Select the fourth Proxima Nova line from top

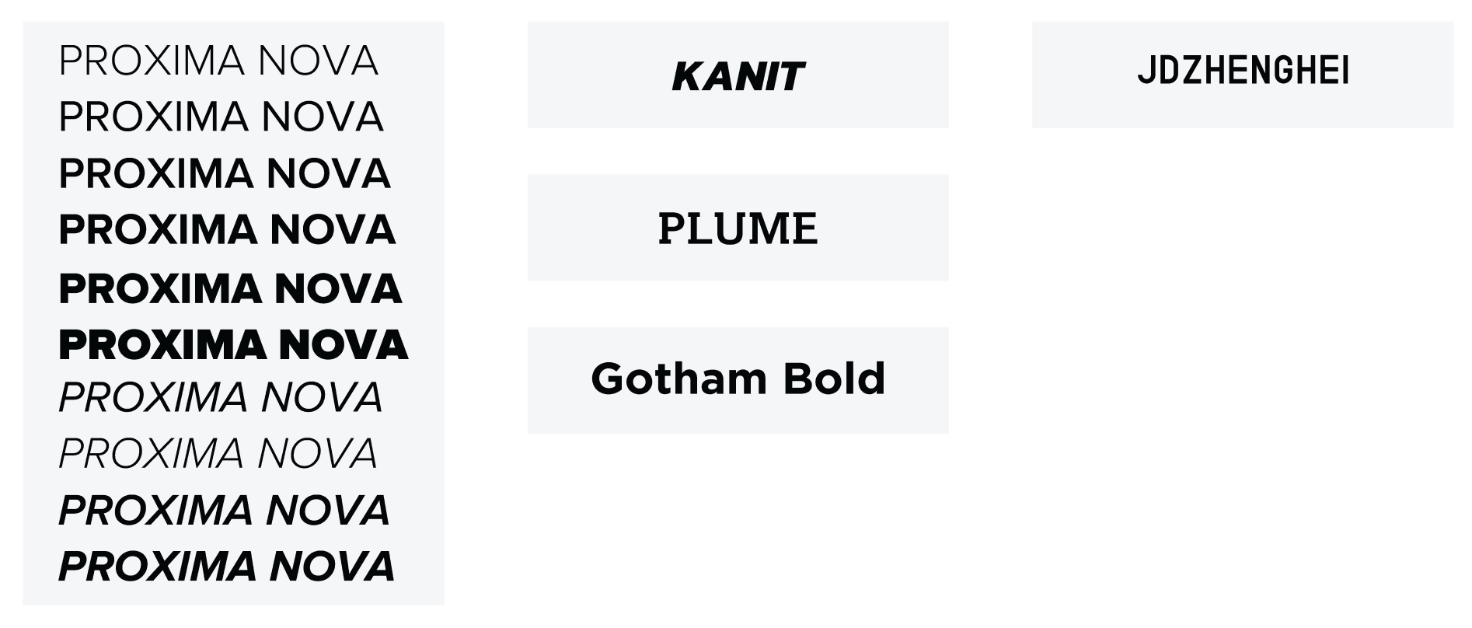coord(227,230)
